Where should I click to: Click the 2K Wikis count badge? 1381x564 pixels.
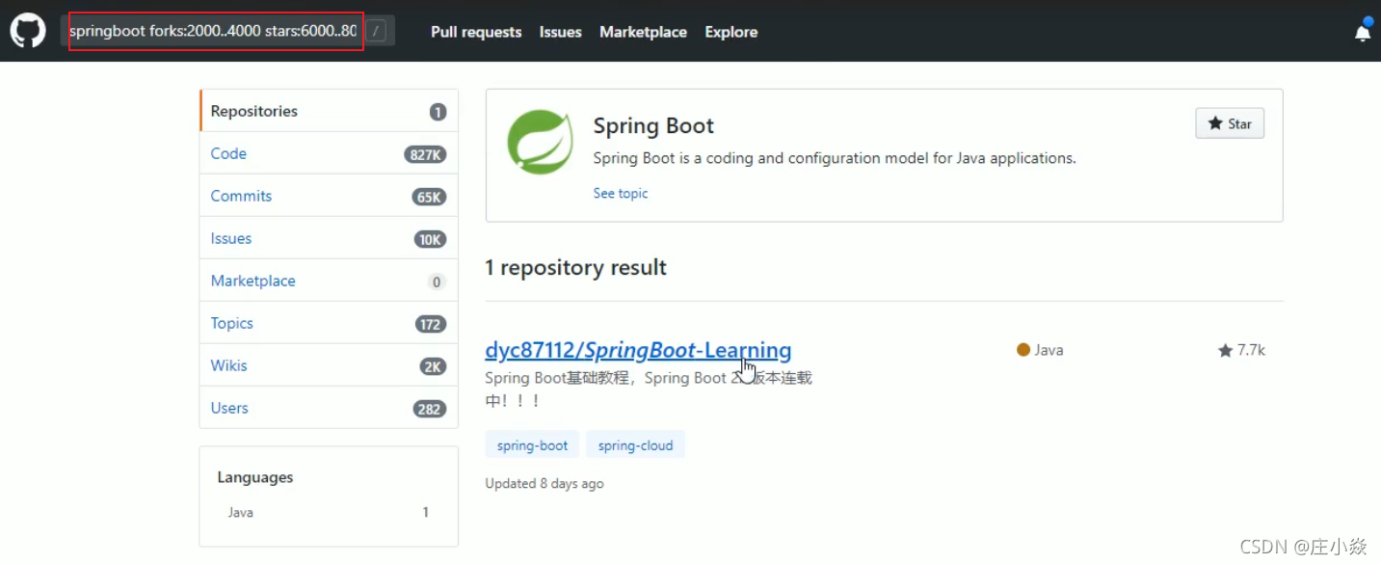click(433, 366)
